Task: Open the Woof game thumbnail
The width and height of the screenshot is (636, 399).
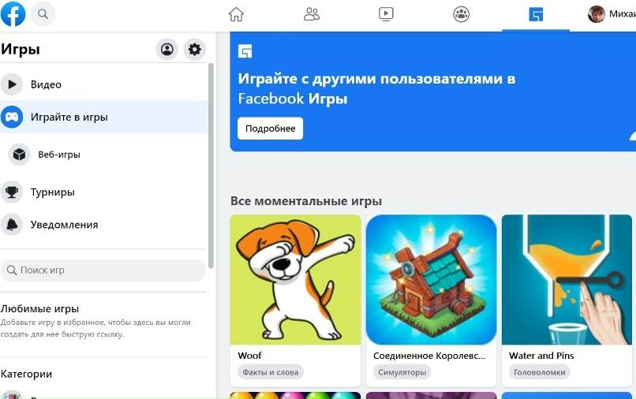Action: (x=295, y=280)
